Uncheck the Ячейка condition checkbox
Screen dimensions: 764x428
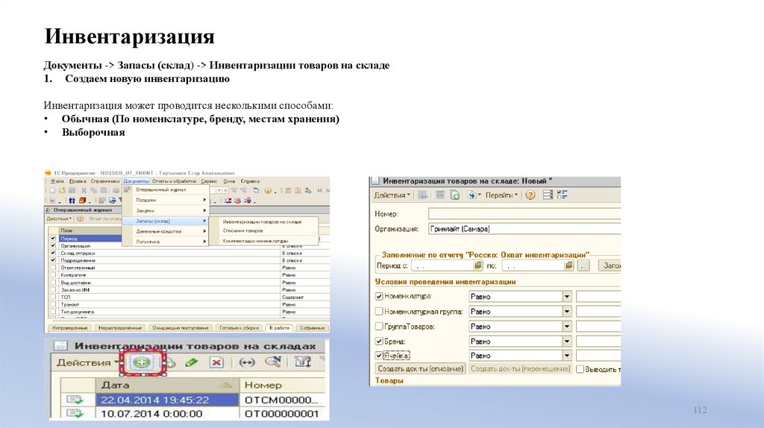click(379, 356)
